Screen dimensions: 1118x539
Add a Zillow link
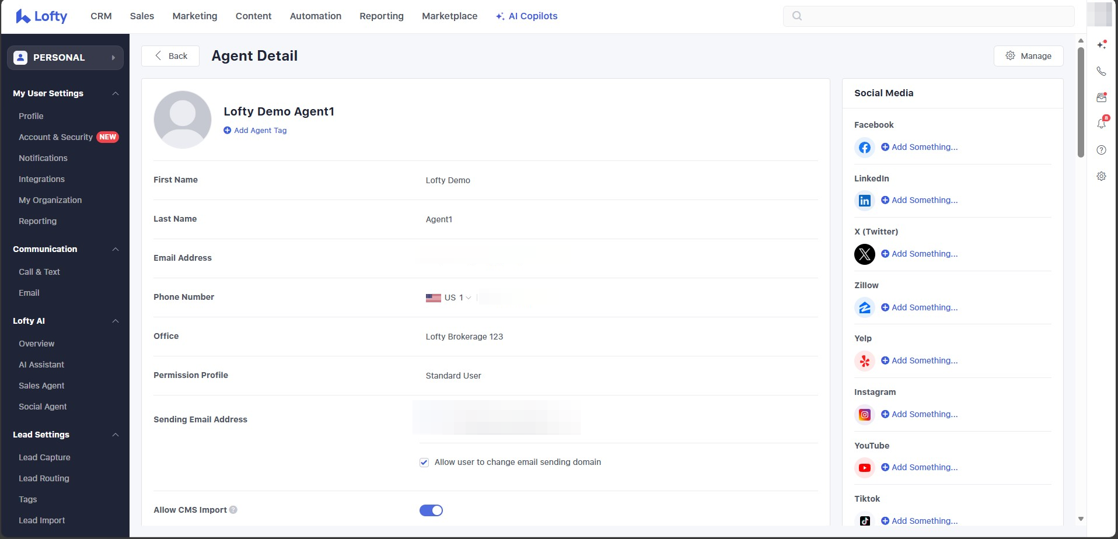coord(920,307)
